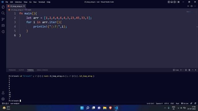Change file encoding UTF-8

(166, 104)
